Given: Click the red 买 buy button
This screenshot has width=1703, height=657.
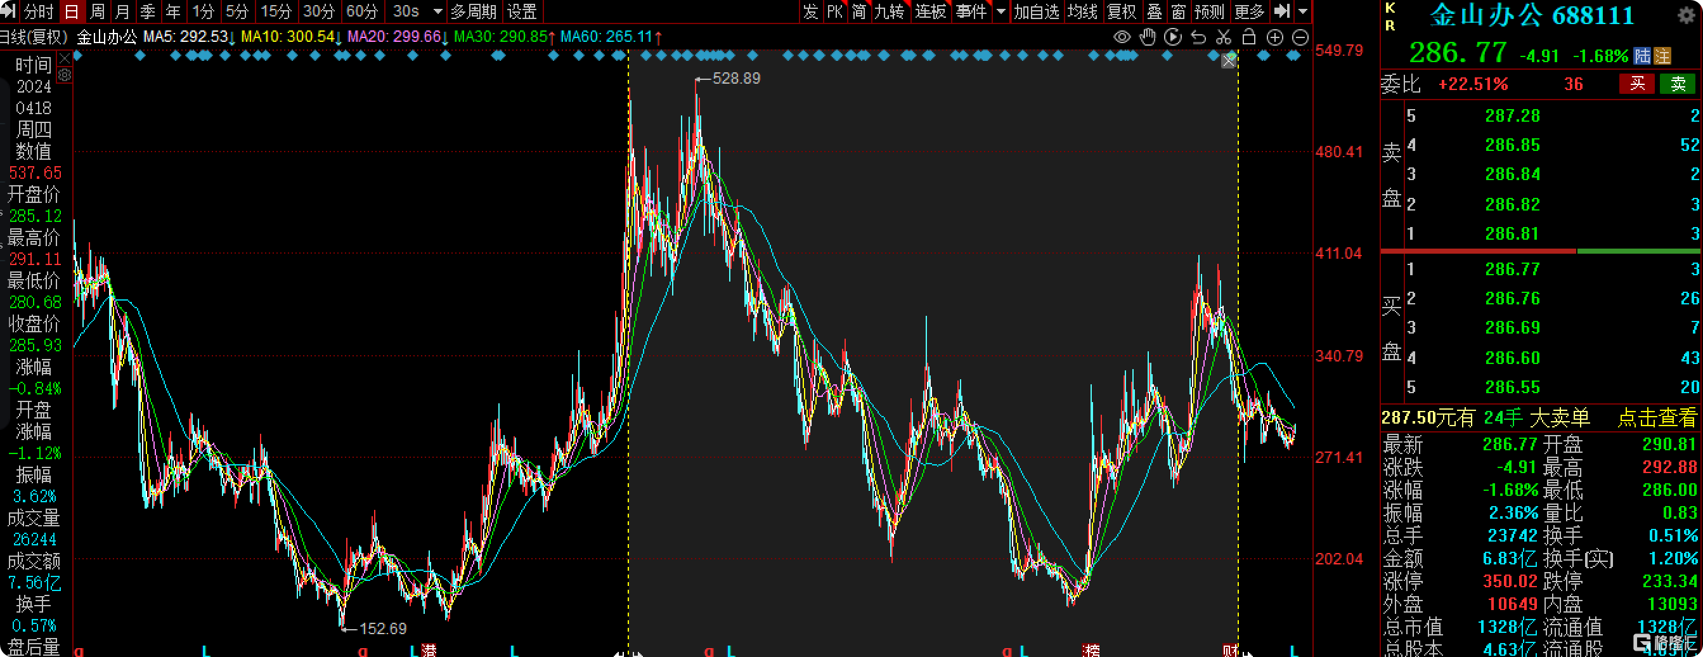Looking at the screenshot, I should click(x=1637, y=84).
